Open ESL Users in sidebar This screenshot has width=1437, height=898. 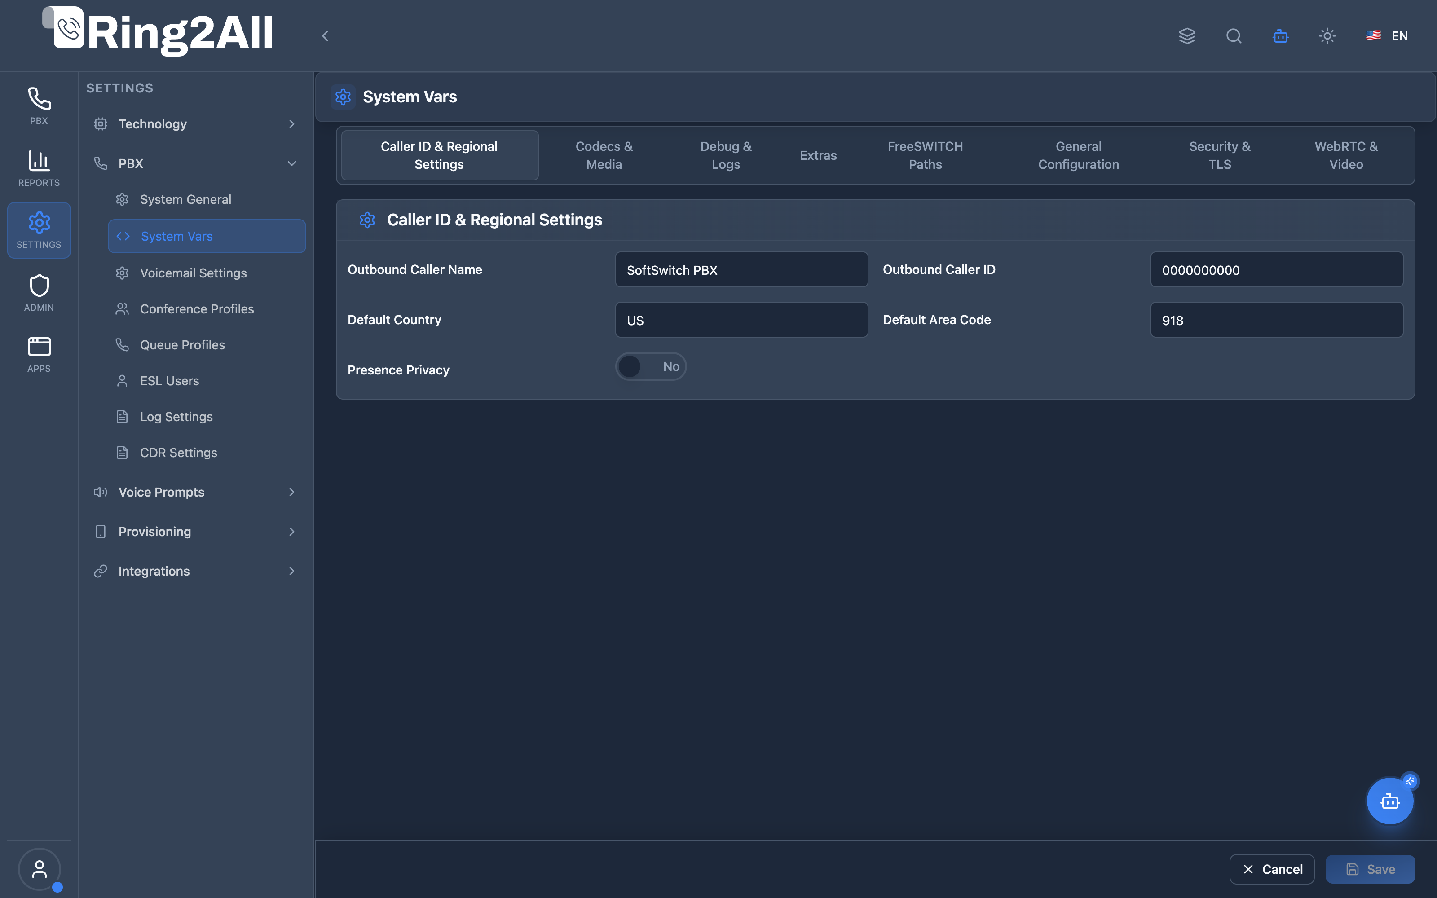pyautogui.click(x=207, y=381)
